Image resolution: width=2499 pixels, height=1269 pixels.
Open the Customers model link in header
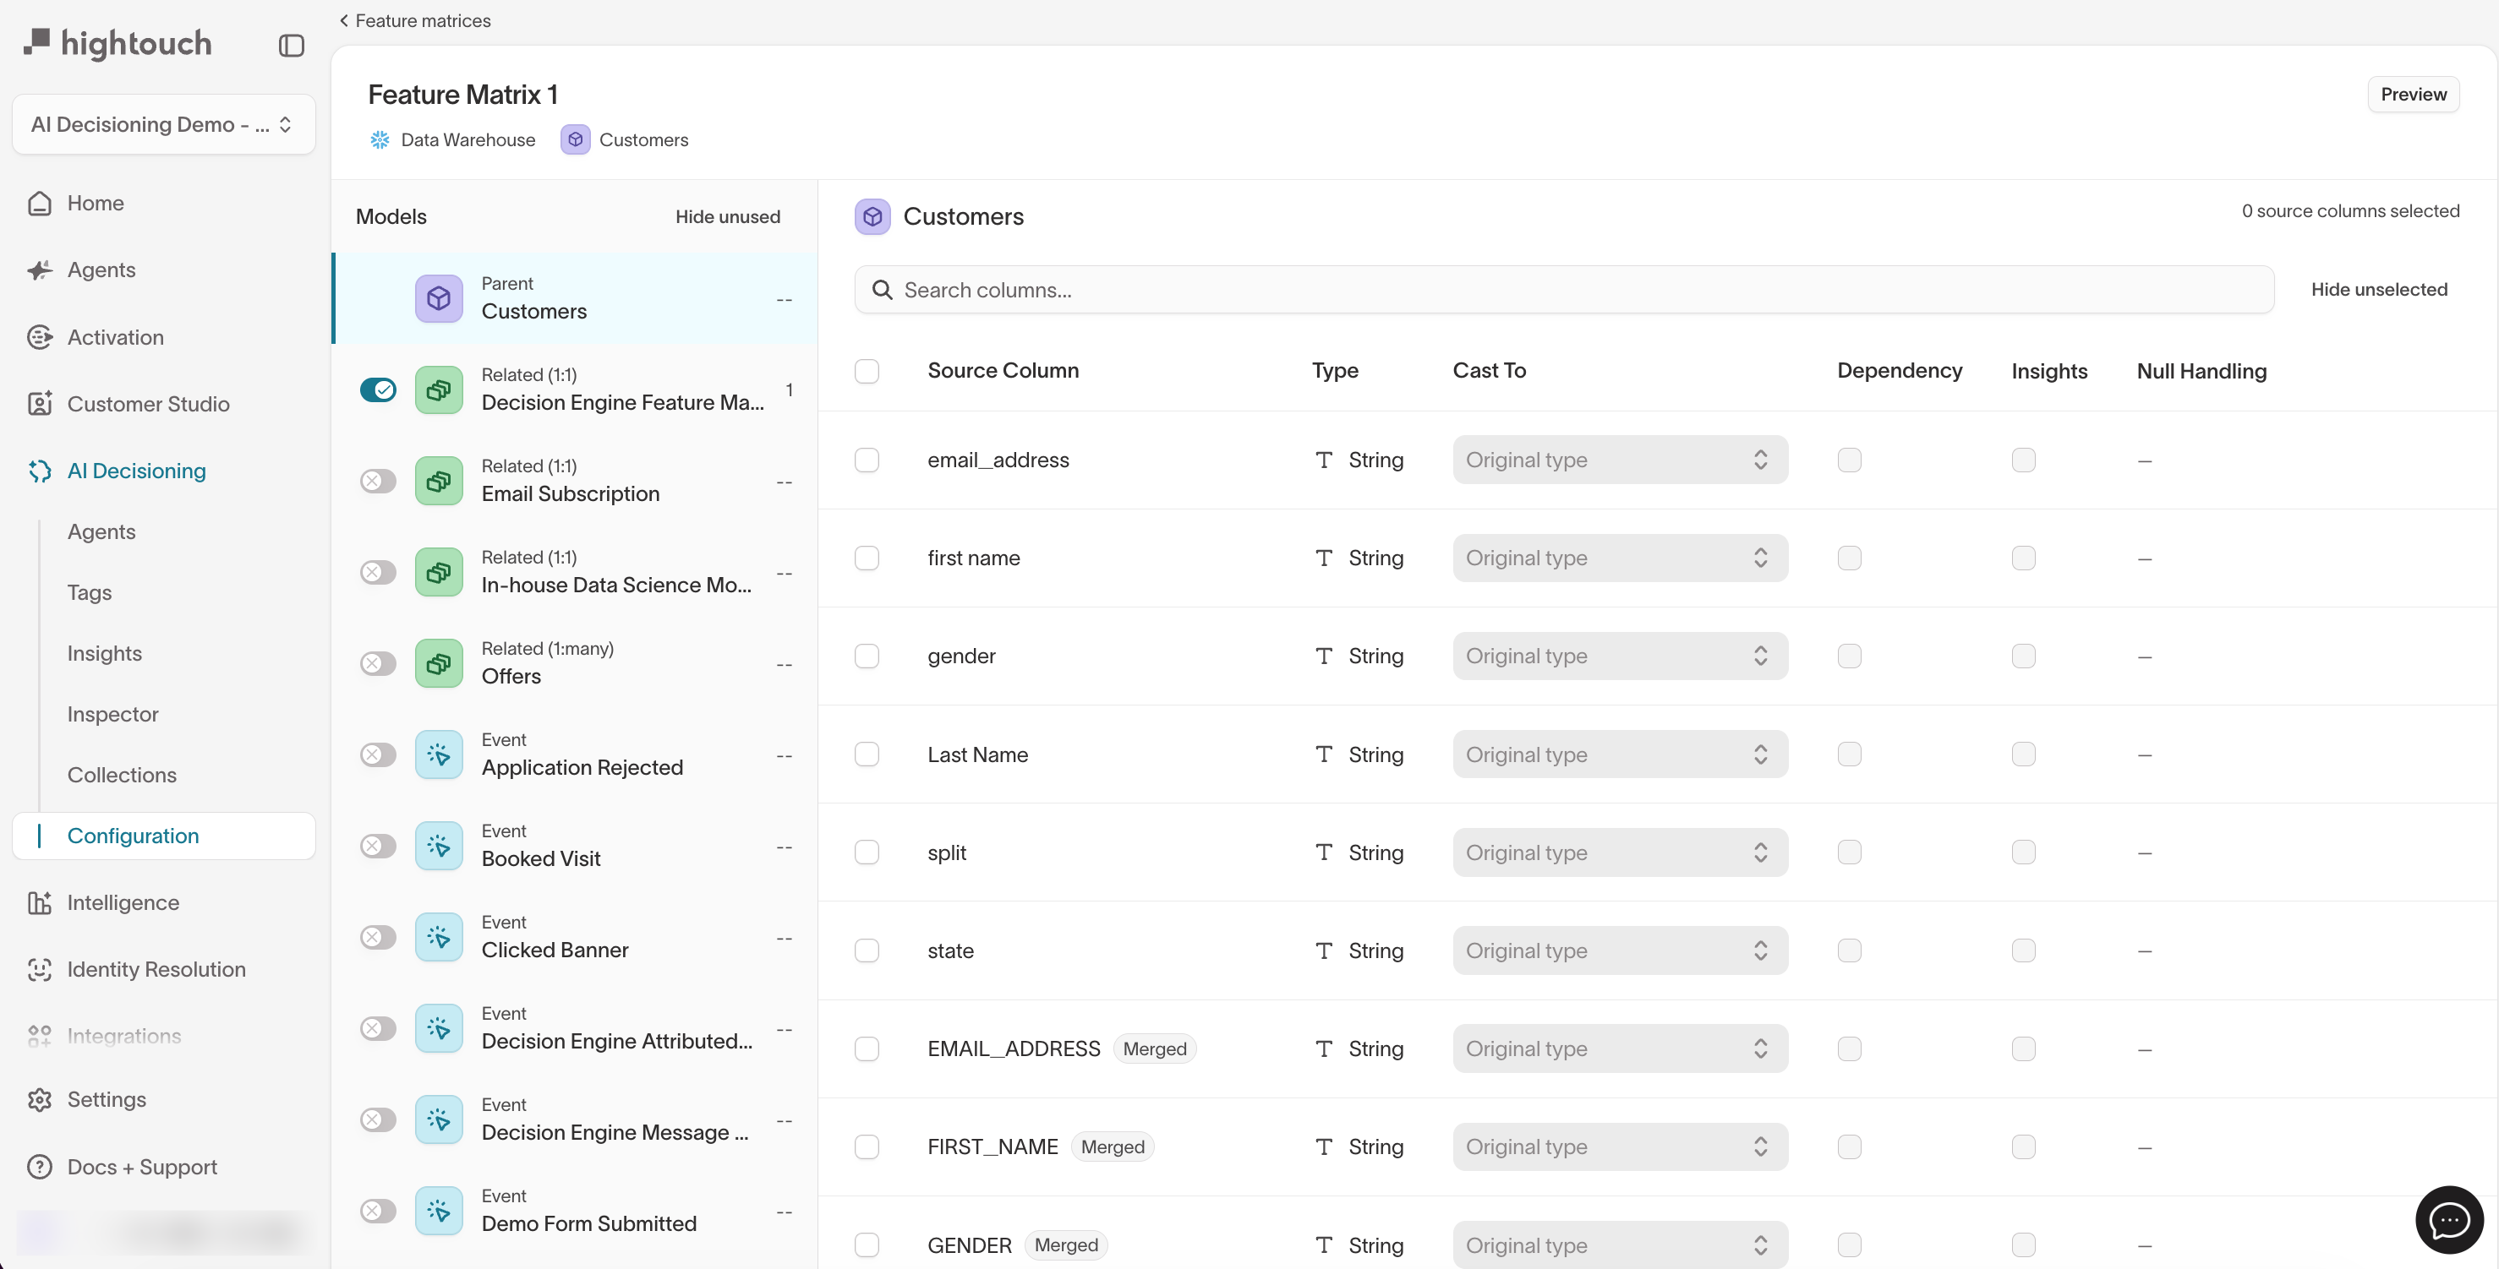[625, 139]
